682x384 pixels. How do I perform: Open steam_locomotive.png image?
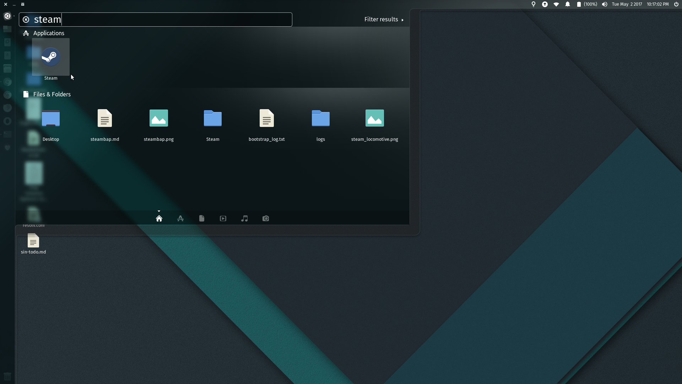375,119
